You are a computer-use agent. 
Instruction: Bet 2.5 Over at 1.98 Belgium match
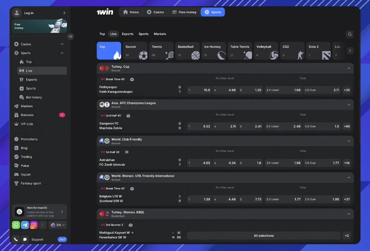[322, 199]
